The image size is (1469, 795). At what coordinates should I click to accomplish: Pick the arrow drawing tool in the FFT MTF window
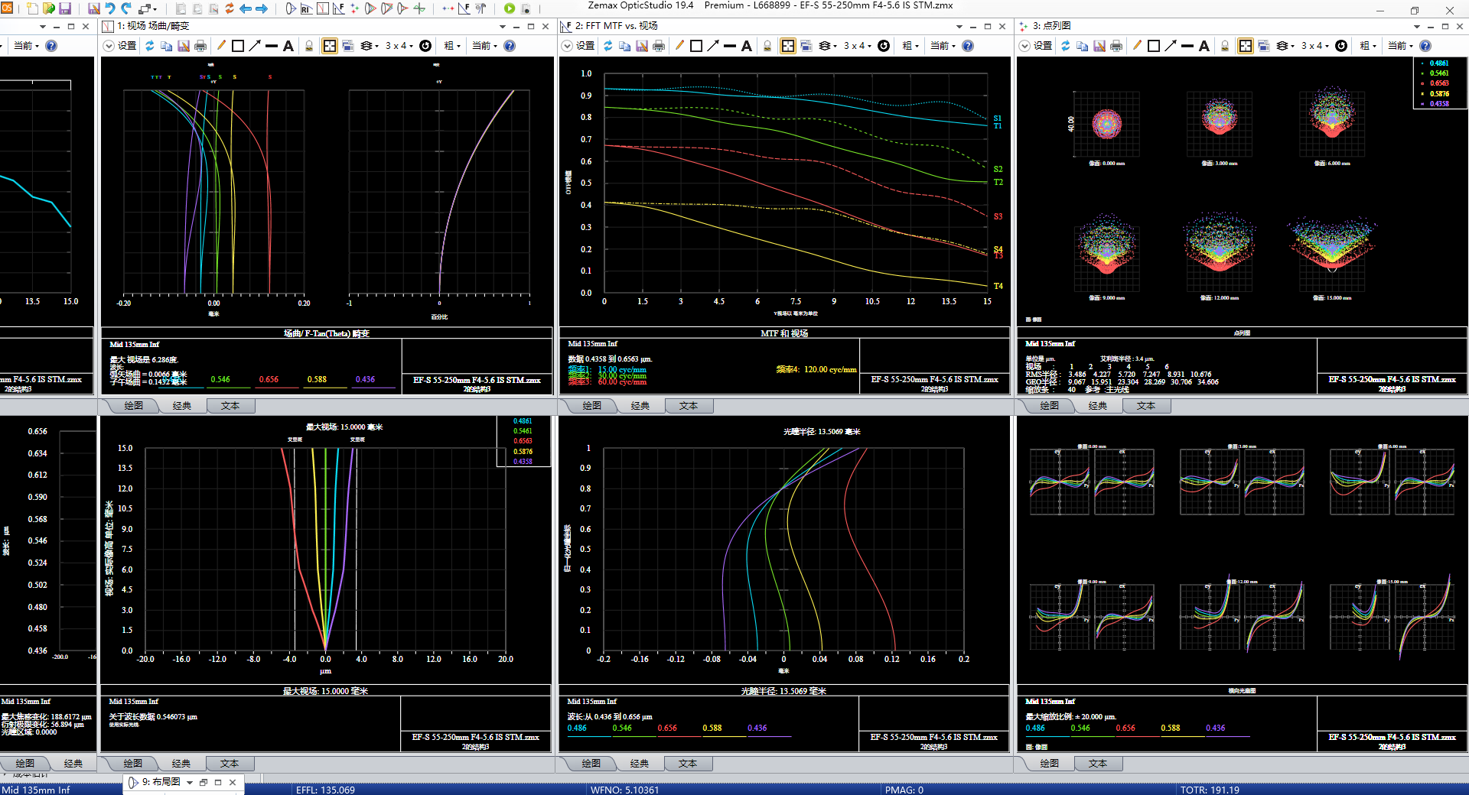click(713, 46)
